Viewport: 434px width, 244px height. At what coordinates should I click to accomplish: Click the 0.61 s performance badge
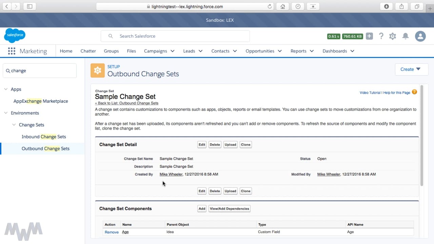(334, 36)
